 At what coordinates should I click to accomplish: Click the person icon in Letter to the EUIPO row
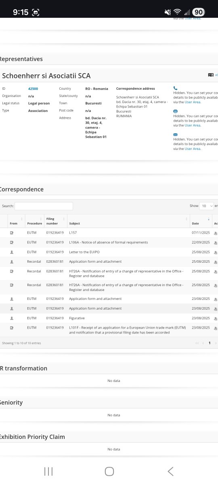click(12, 252)
